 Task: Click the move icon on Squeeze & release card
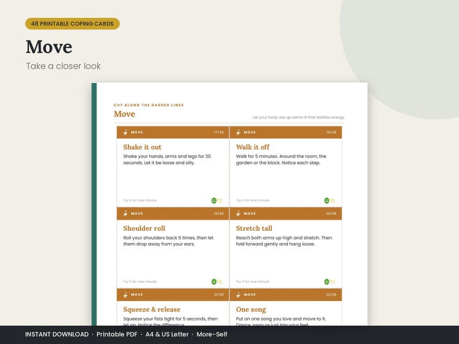click(x=125, y=295)
